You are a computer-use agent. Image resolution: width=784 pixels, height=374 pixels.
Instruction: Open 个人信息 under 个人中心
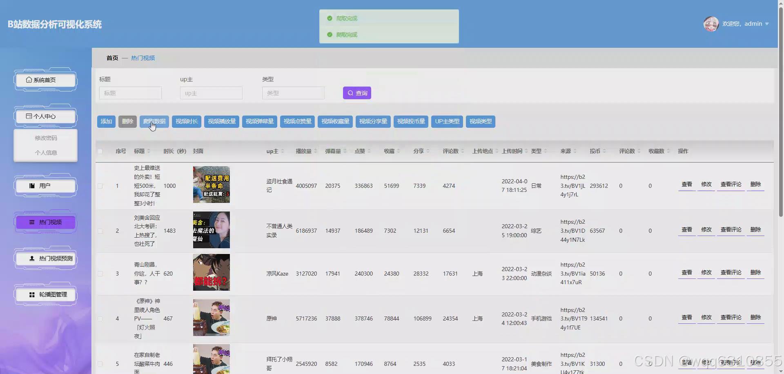click(46, 153)
